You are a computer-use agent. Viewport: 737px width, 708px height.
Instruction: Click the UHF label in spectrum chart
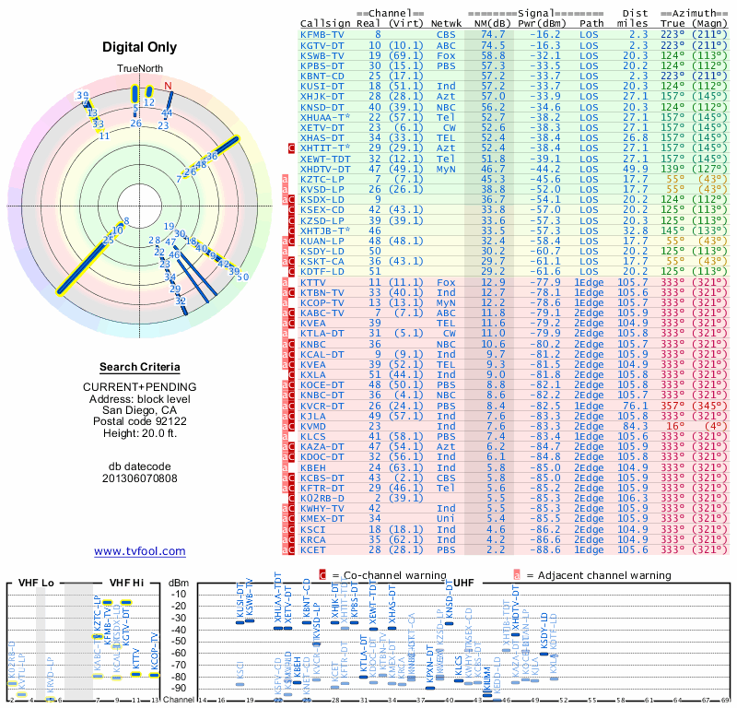464,583
